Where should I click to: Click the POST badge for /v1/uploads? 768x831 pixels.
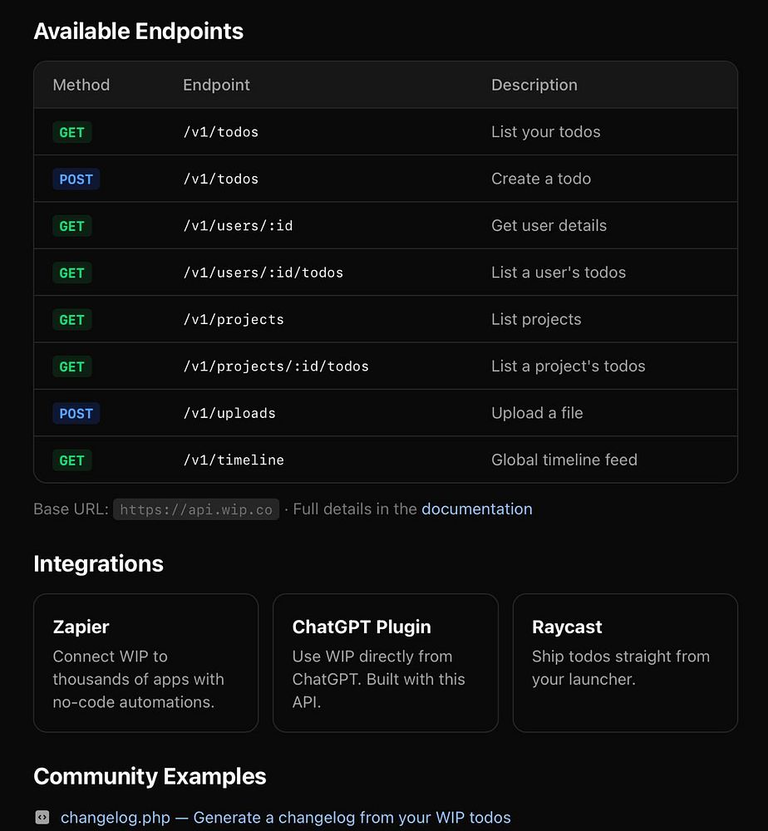(76, 414)
